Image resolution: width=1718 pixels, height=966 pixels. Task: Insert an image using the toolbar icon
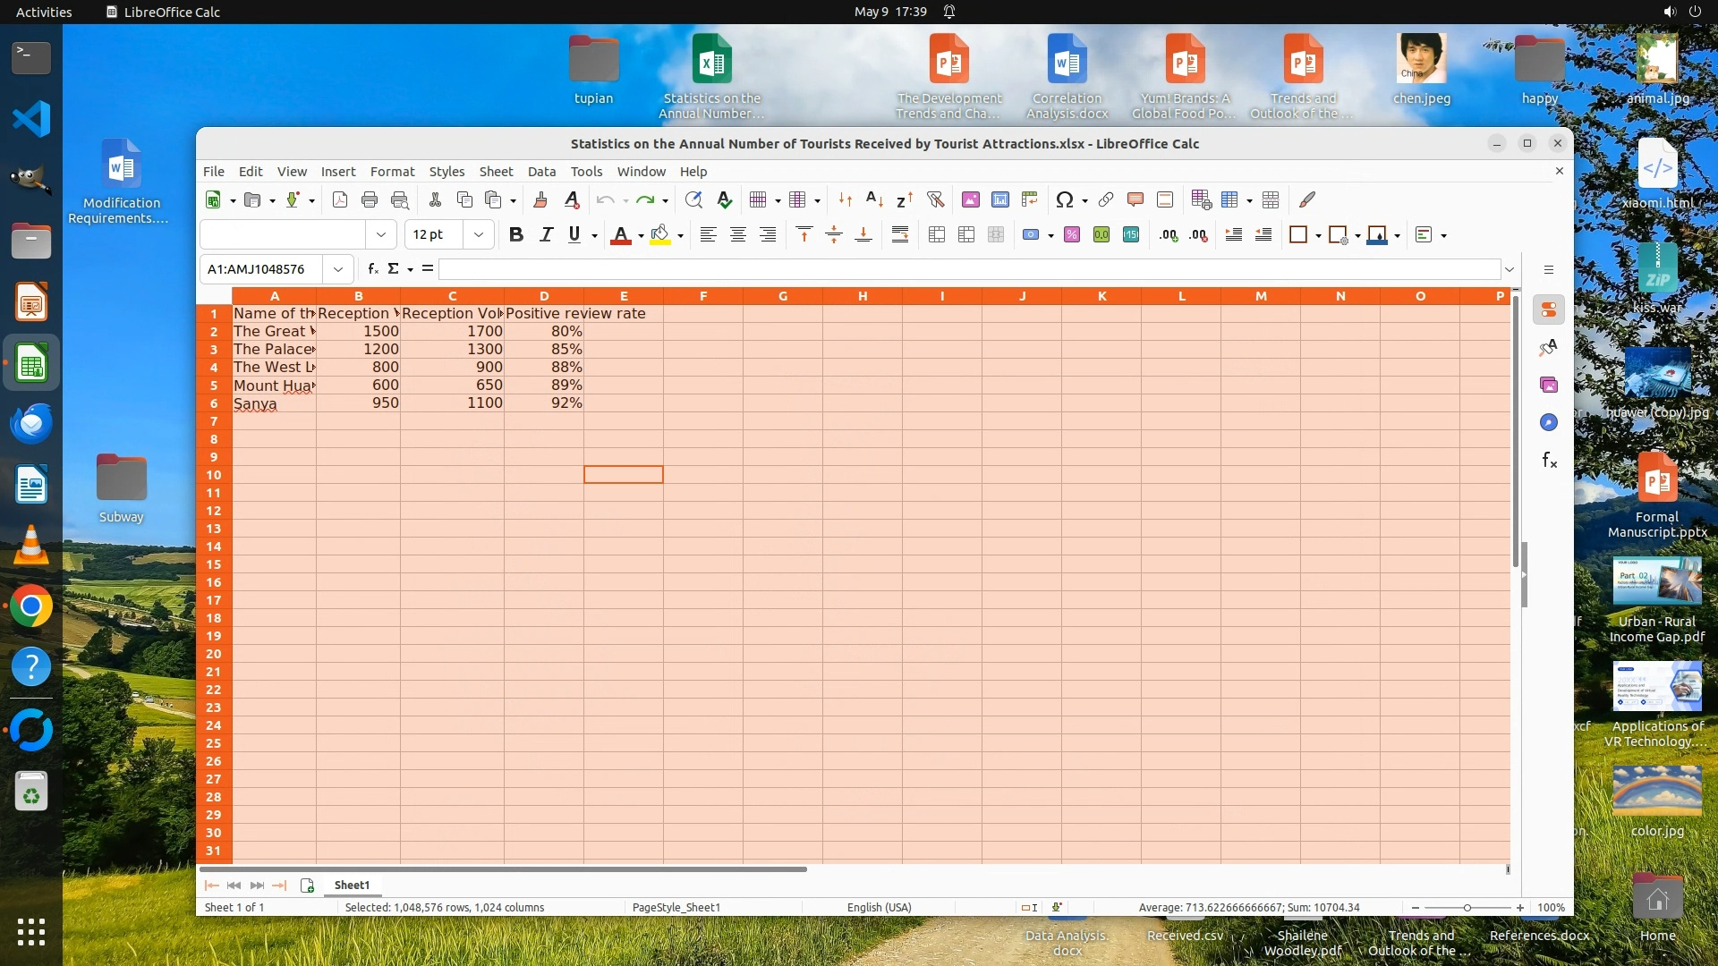970,200
